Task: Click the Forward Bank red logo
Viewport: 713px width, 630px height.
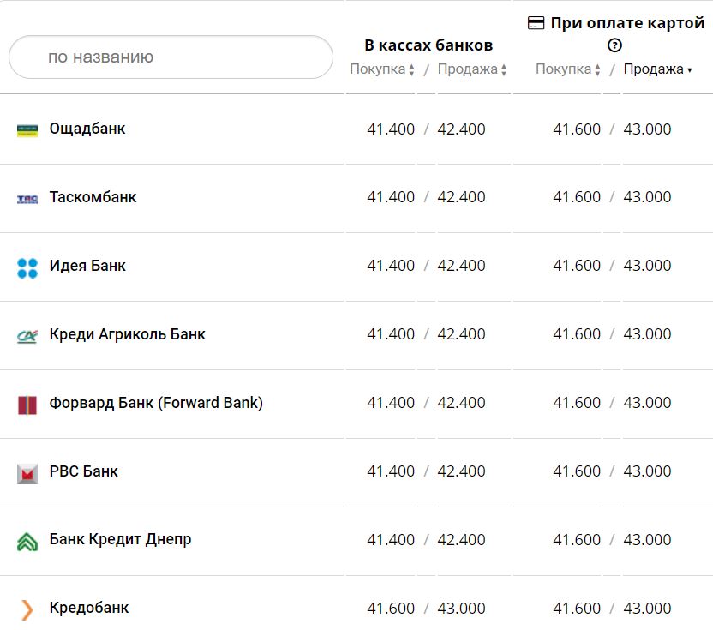Action: coord(27,405)
